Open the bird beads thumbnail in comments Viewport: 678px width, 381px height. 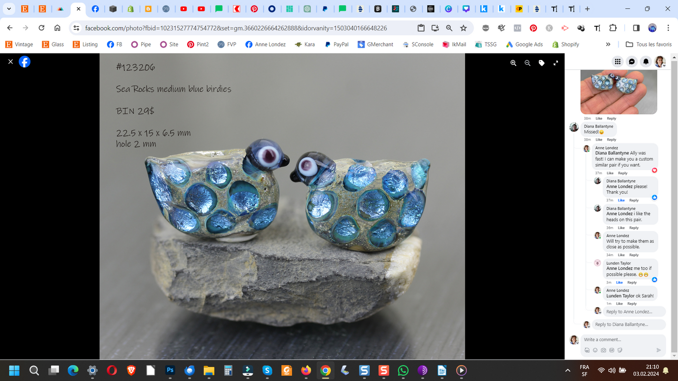click(618, 91)
